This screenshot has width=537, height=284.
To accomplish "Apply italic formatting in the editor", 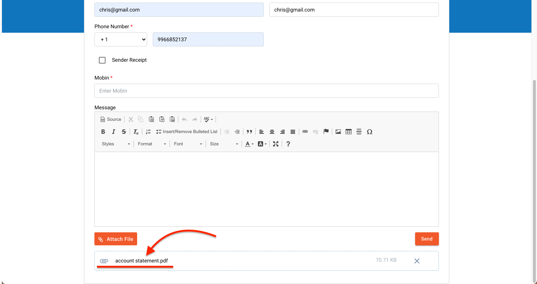I will [114, 132].
